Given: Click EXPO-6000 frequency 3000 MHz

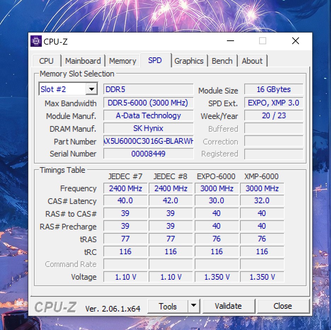Looking at the screenshot, I should coord(217,188).
